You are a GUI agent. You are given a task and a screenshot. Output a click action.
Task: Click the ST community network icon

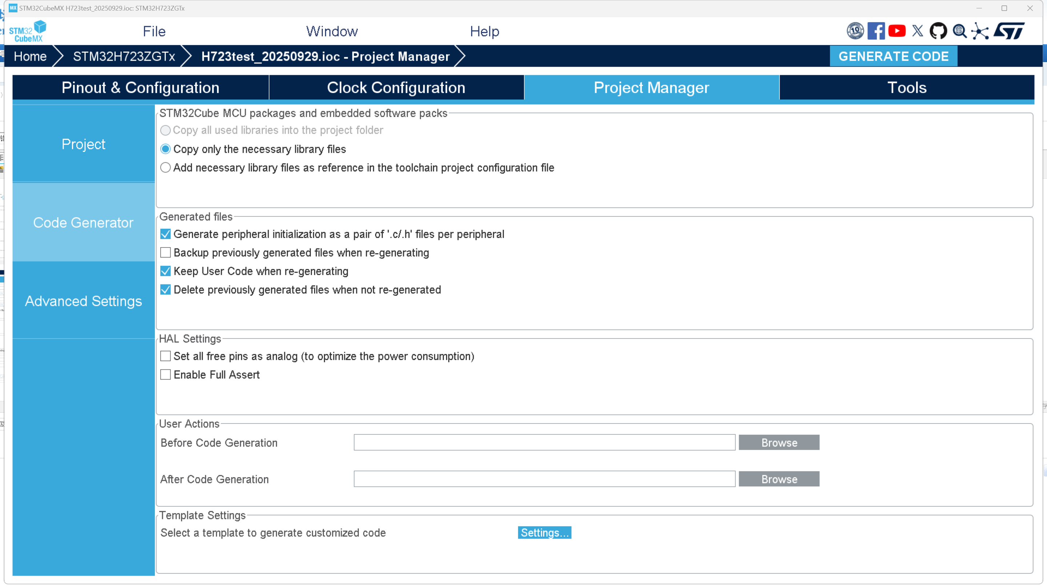[980, 31]
